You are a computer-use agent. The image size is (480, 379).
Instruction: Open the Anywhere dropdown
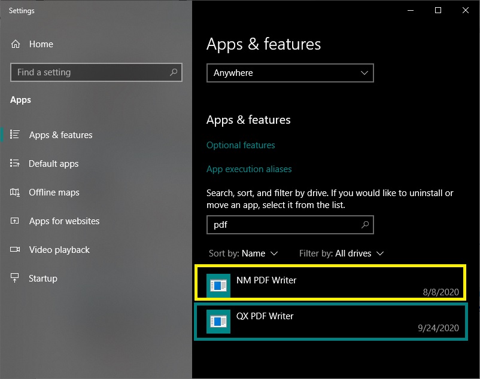[x=290, y=73]
